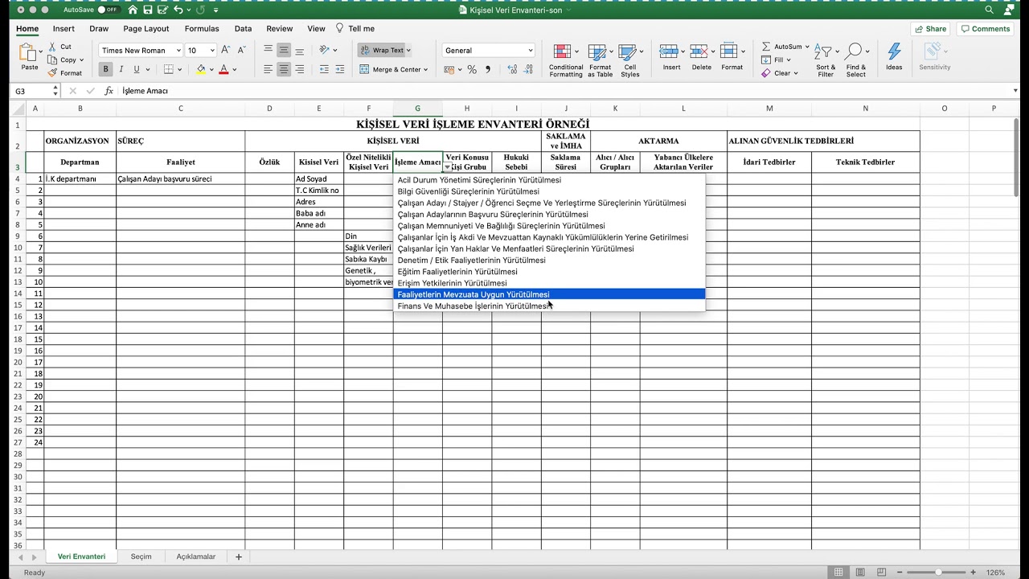This screenshot has width=1029, height=579.
Task: Click the Cut scissors icon
Action: [52, 47]
